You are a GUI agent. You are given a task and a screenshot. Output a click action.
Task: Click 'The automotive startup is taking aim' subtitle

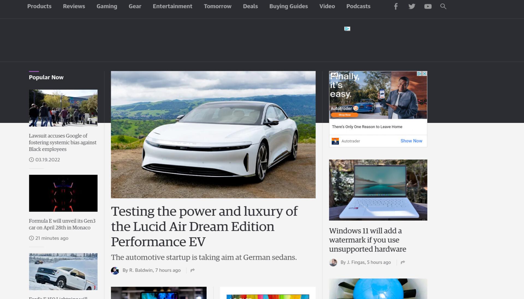click(x=204, y=257)
